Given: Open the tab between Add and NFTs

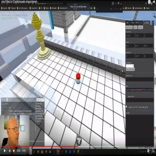Looking at the screenshot, I should [132, 23].
